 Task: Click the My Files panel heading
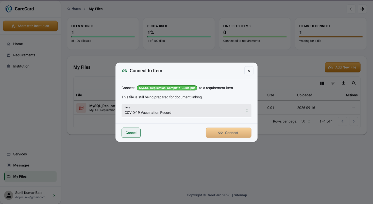[x=82, y=67]
